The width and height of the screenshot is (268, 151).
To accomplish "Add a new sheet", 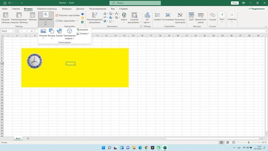I will [28, 138].
